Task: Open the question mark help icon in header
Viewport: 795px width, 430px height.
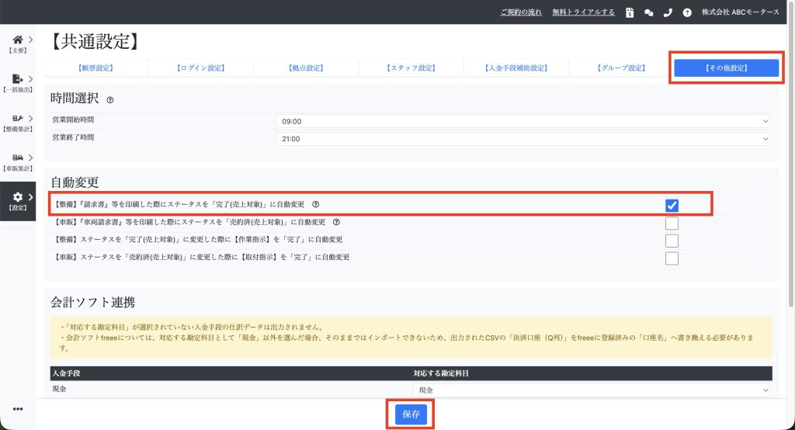Action: click(x=686, y=12)
